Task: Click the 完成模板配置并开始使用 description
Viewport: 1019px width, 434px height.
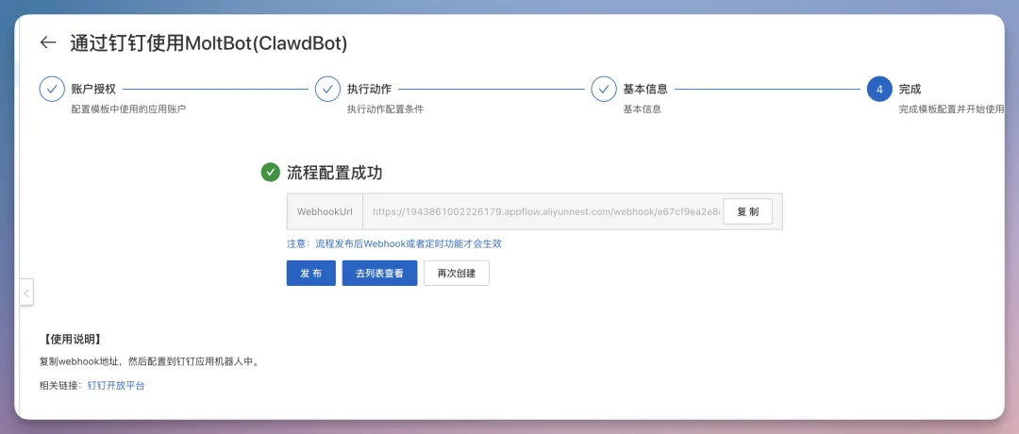Action: [951, 109]
